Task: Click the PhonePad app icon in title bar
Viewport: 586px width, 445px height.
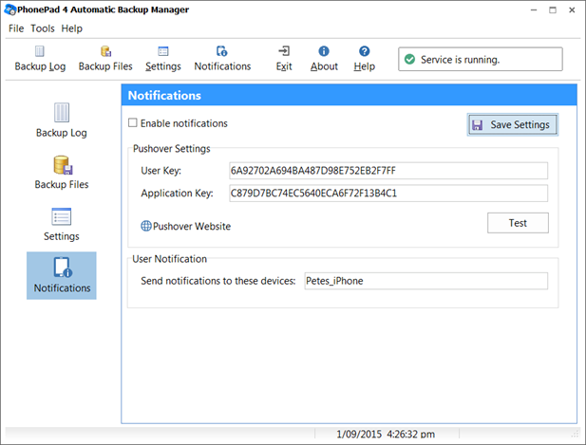Action: (10, 9)
